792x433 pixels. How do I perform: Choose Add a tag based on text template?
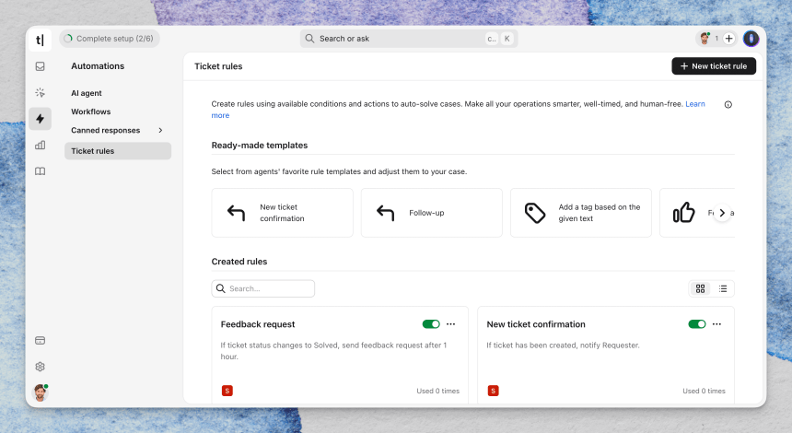point(581,213)
